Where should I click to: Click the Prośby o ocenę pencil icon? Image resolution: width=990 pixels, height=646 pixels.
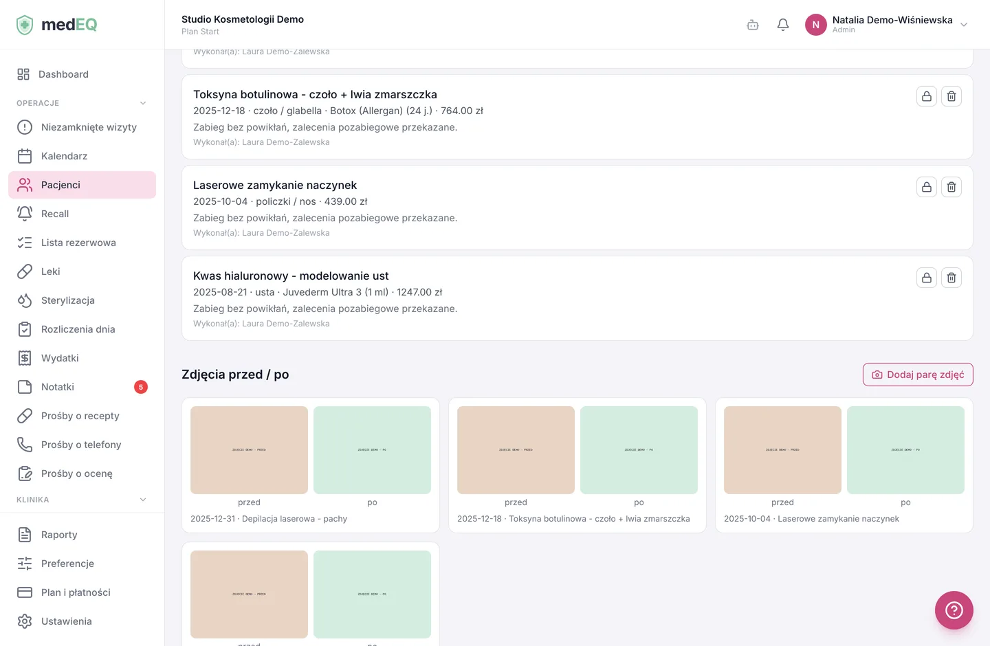pos(25,474)
